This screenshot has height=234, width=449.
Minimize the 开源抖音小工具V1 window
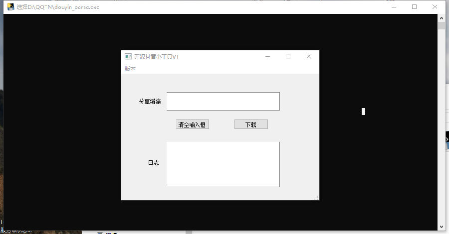click(268, 57)
